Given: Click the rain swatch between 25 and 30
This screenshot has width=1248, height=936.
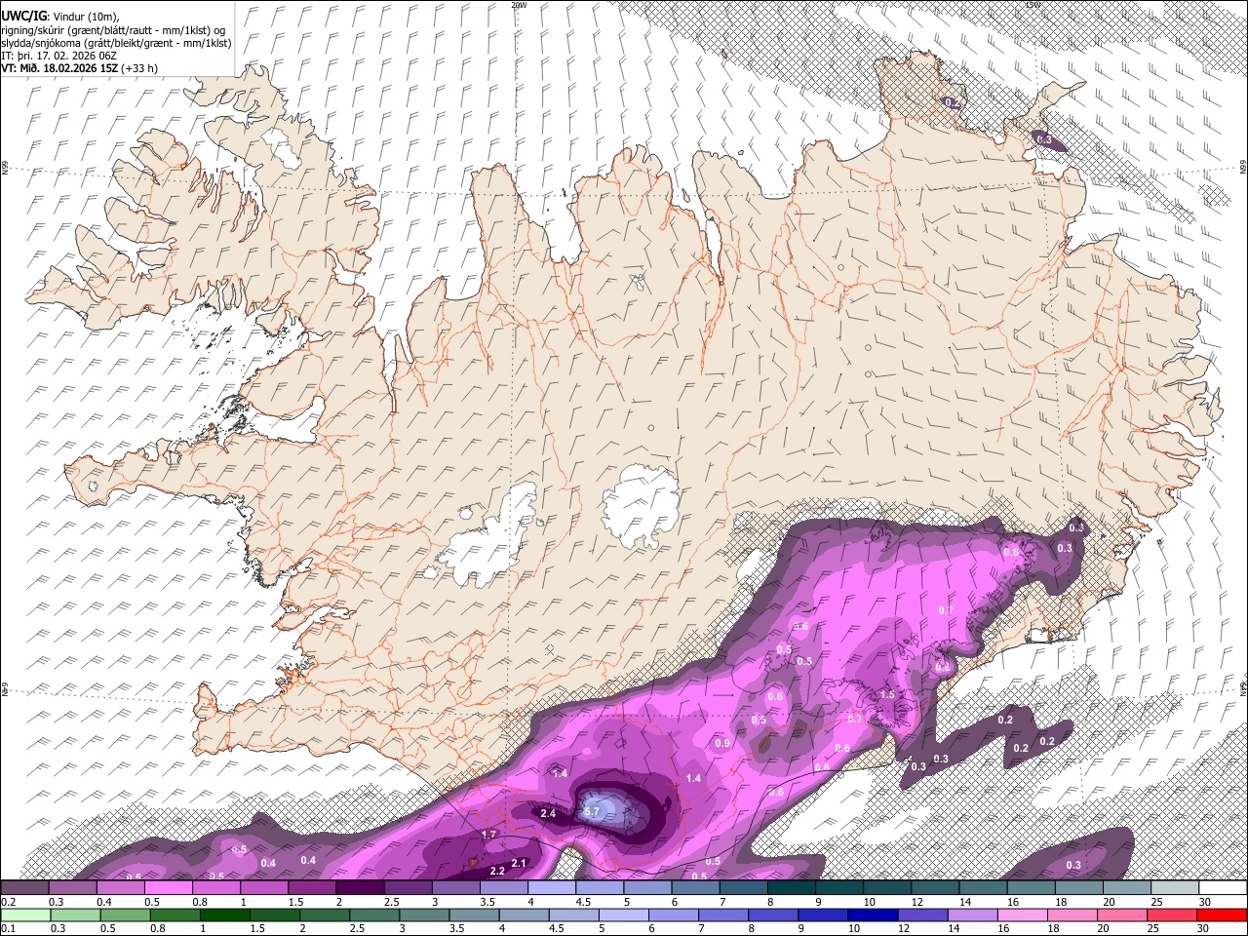Looking at the screenshot, I should coord(1172,916).
